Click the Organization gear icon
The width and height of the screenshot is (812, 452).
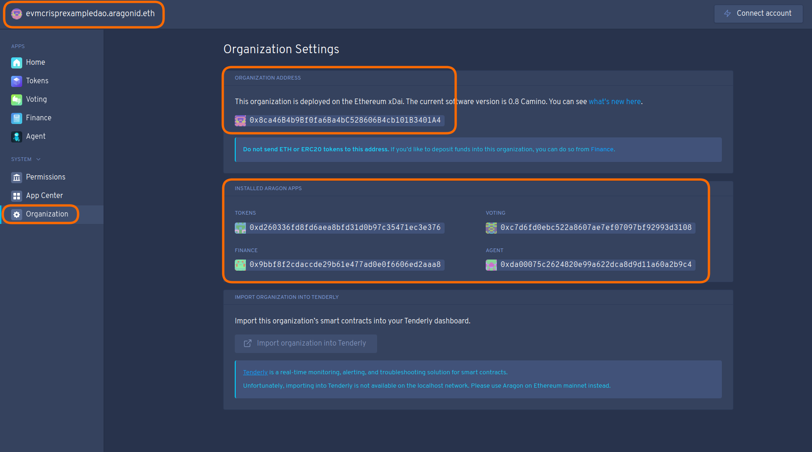(17, 214)
